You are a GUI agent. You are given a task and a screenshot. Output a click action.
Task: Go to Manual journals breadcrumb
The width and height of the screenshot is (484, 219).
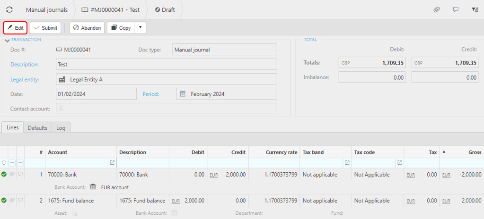[x=47, y=10]
